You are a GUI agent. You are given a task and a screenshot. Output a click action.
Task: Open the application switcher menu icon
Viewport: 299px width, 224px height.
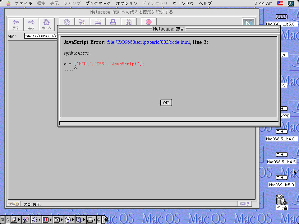[291, 4]
